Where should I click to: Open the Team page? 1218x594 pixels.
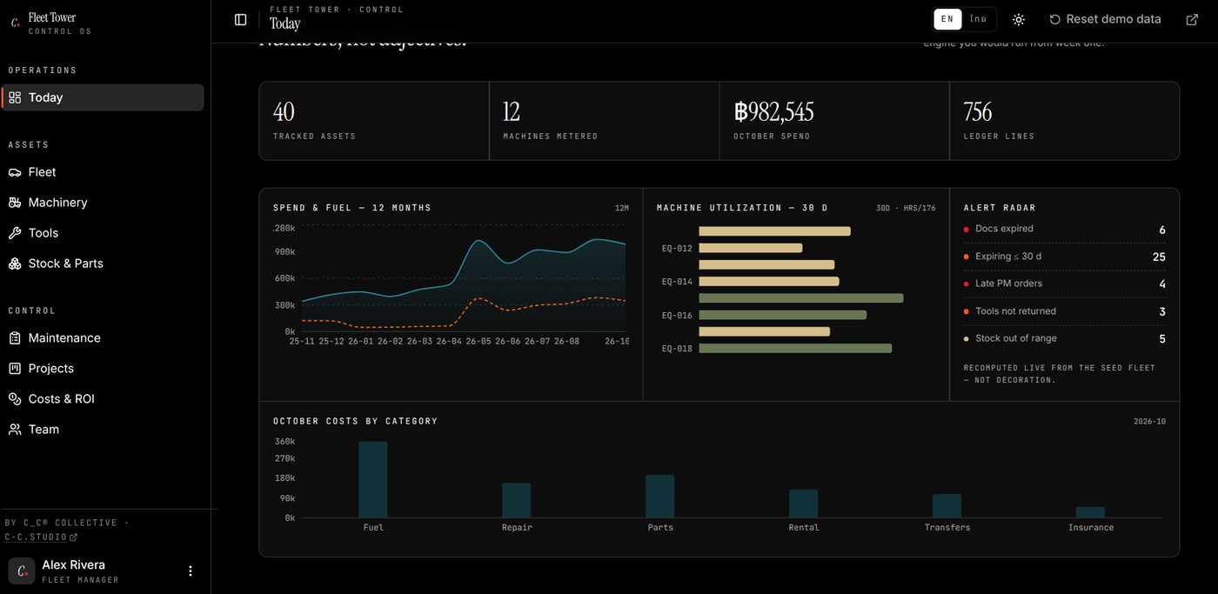pyautogui.click(x=103, y=430)
